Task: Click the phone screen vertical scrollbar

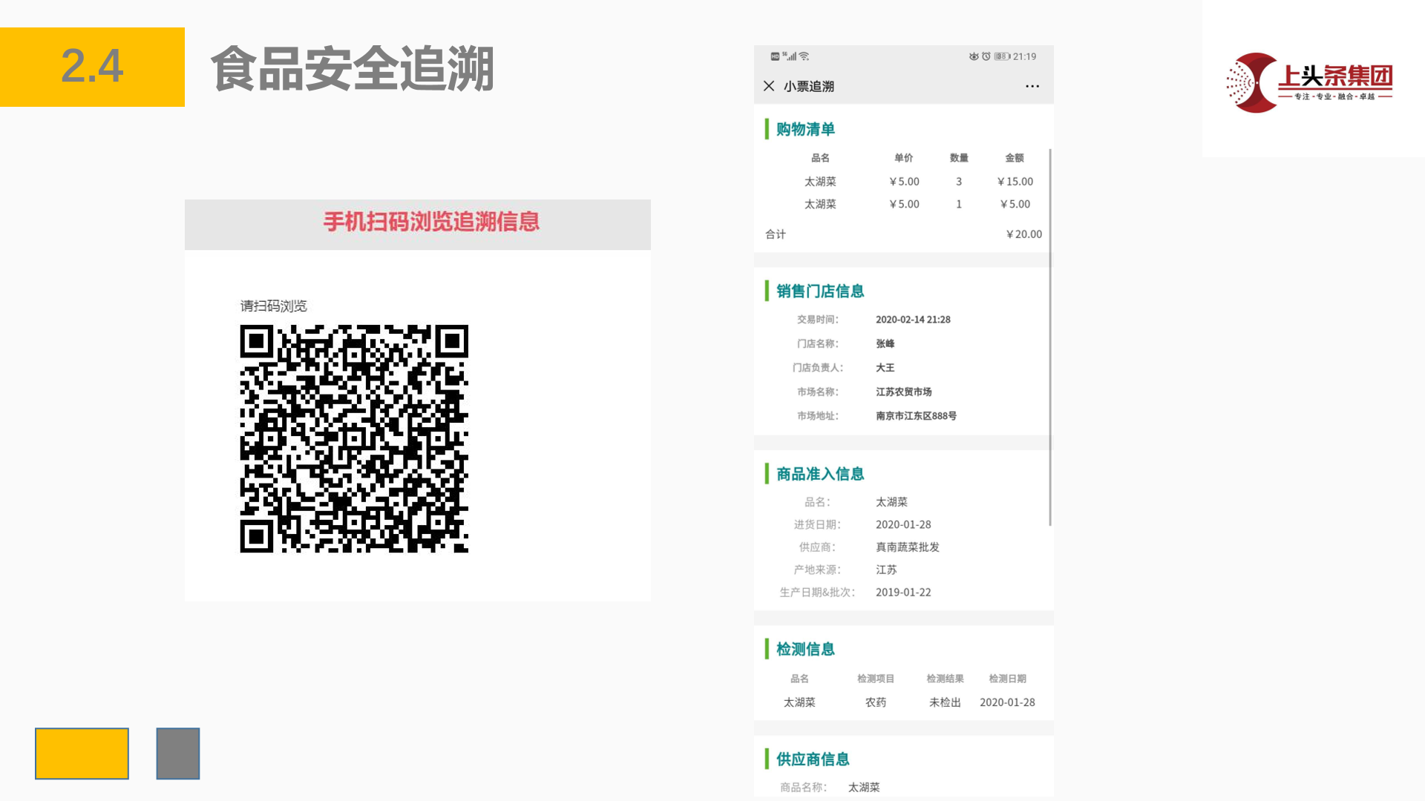Action: [x=1049, y=337]
